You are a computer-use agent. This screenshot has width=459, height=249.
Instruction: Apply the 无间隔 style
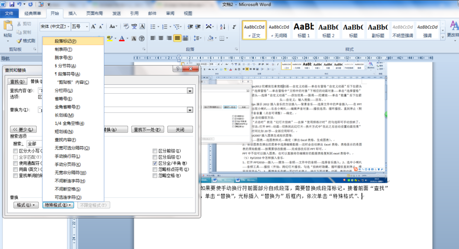point(278,30)
